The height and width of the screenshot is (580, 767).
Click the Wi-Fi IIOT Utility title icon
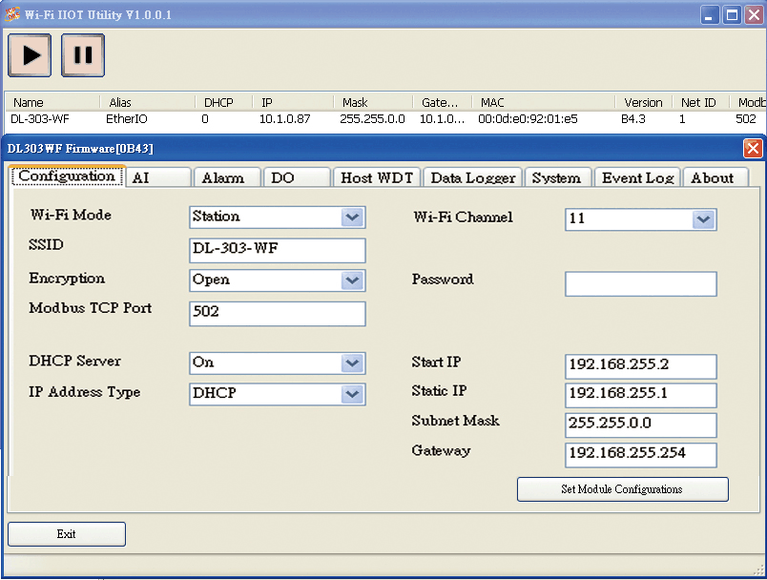(12, 14)
